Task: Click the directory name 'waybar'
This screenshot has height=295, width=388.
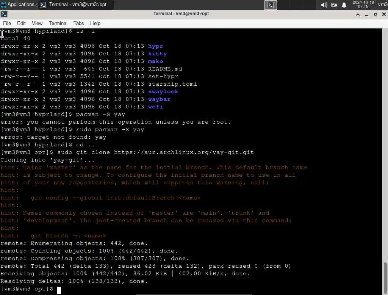Action: point(159,99)
